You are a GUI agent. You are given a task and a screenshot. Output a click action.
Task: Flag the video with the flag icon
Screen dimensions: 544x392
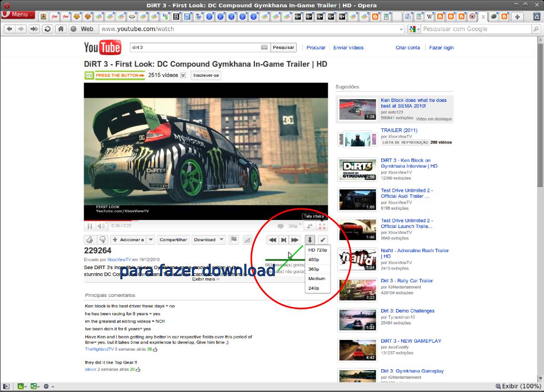point(234,239)
